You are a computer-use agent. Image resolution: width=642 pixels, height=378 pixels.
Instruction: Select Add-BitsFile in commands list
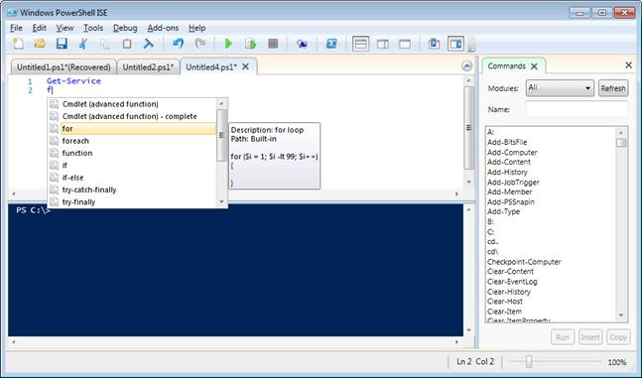(507, 142)
